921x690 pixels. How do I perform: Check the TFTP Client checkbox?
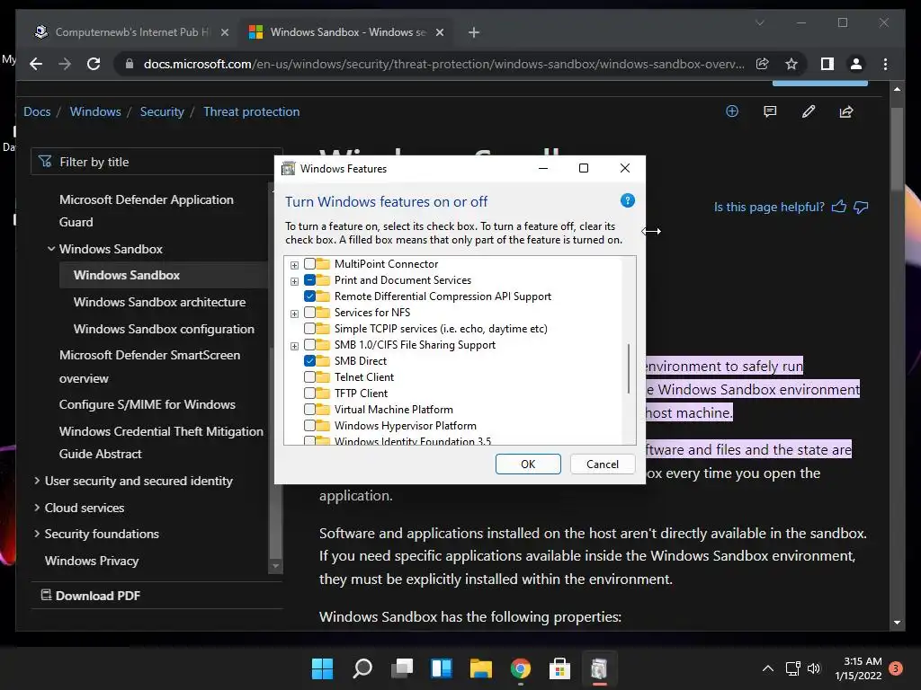[309, 394]
